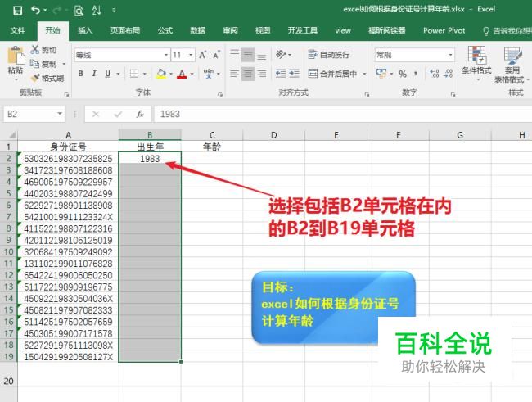Switch to the Power Pivot tab
The height and width of the screenshot is (402, 532).
coord(444,31)
